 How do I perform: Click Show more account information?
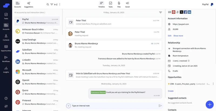[x=178, y=36]
